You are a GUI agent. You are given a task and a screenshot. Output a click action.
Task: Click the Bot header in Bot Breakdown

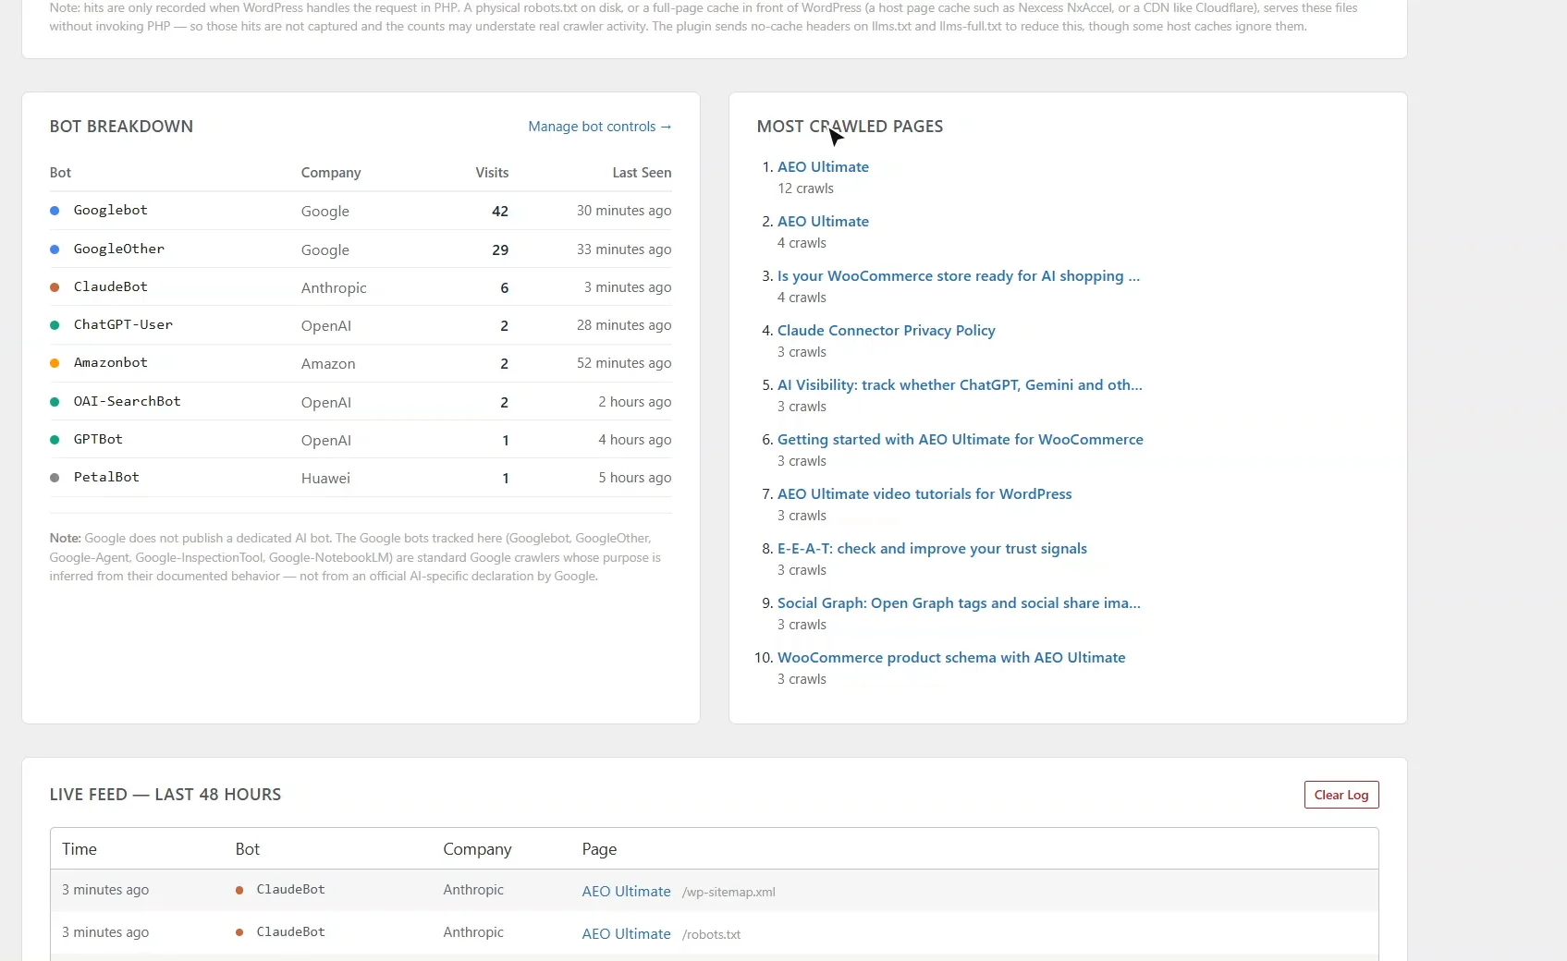[60, 173]
